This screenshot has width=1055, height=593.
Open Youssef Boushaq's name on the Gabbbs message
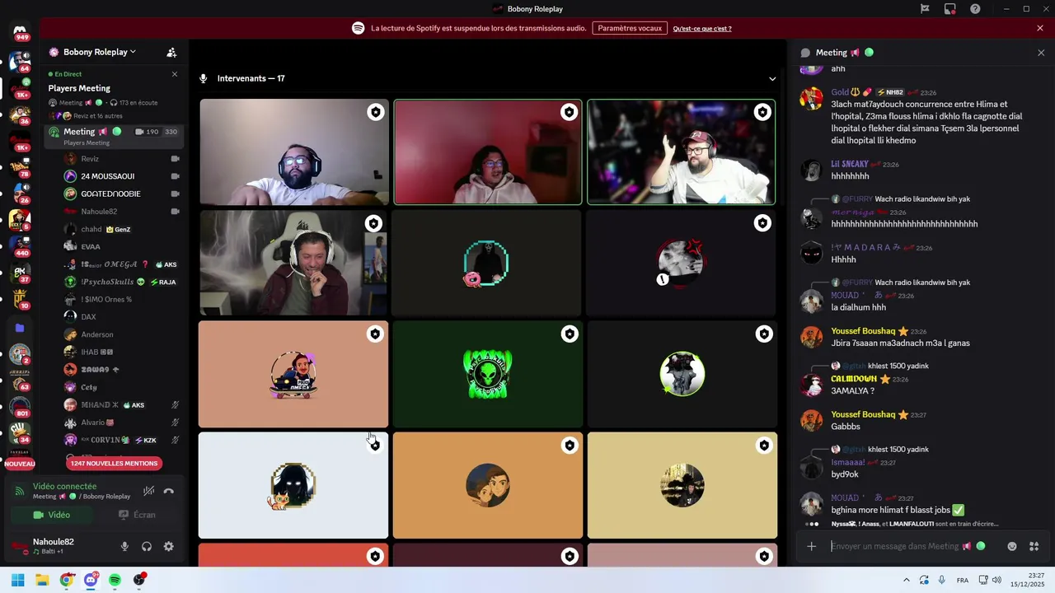pos(863,414)
